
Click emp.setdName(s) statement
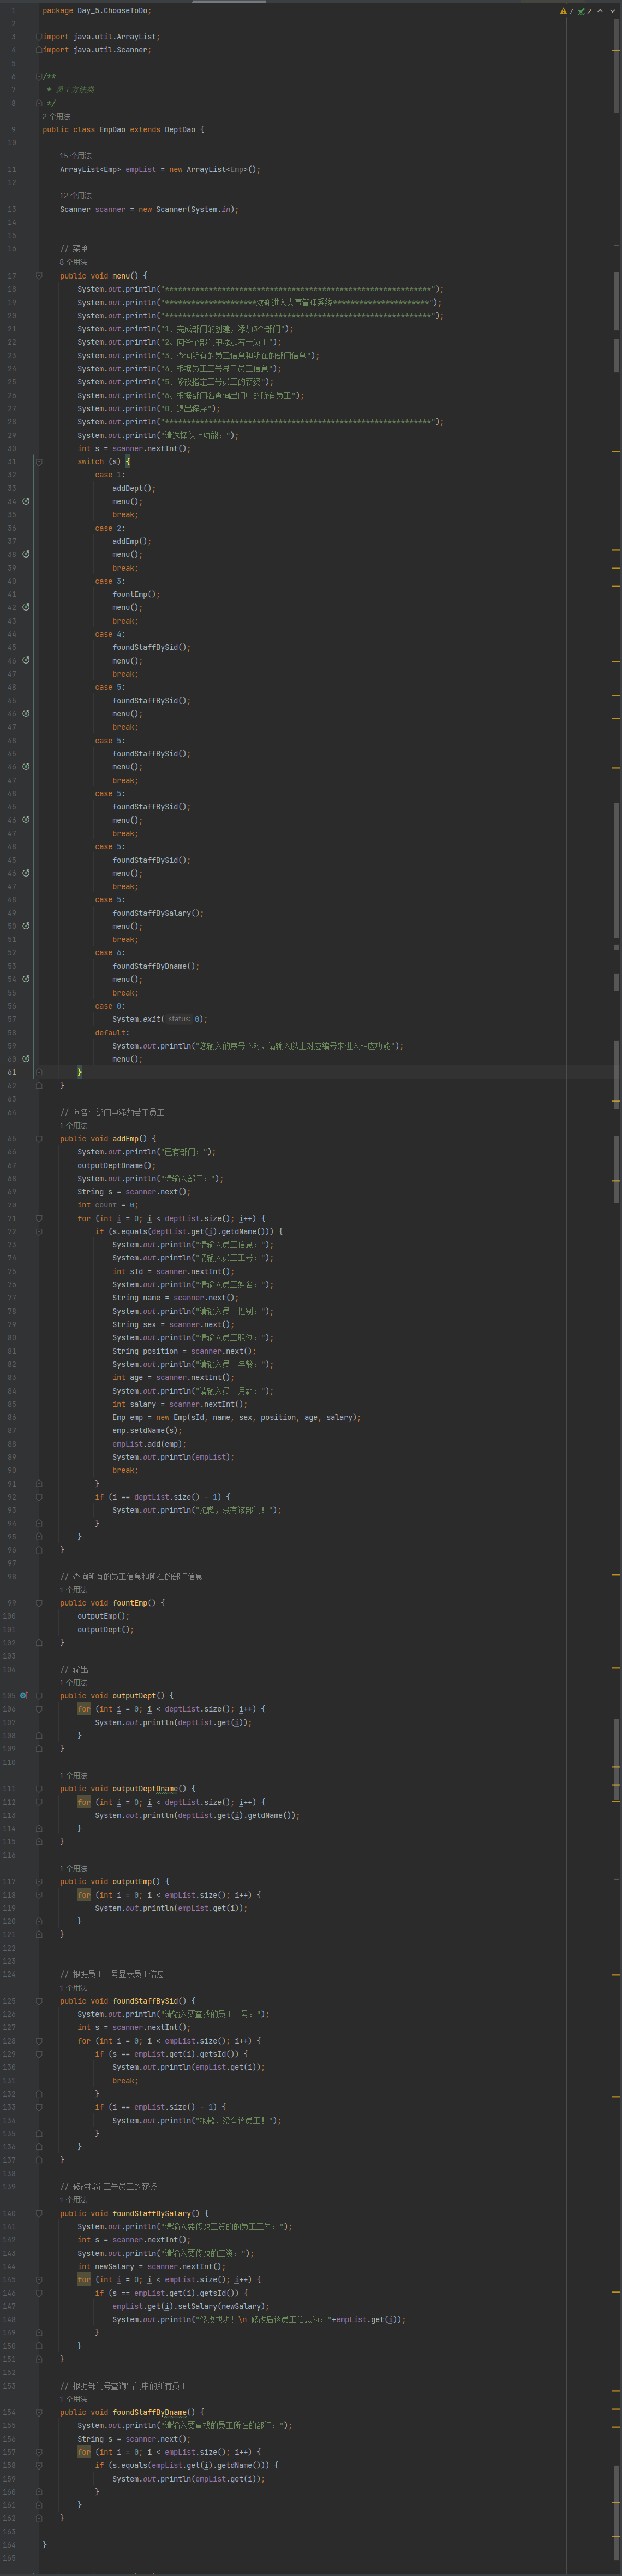[x=147, y=1430]
